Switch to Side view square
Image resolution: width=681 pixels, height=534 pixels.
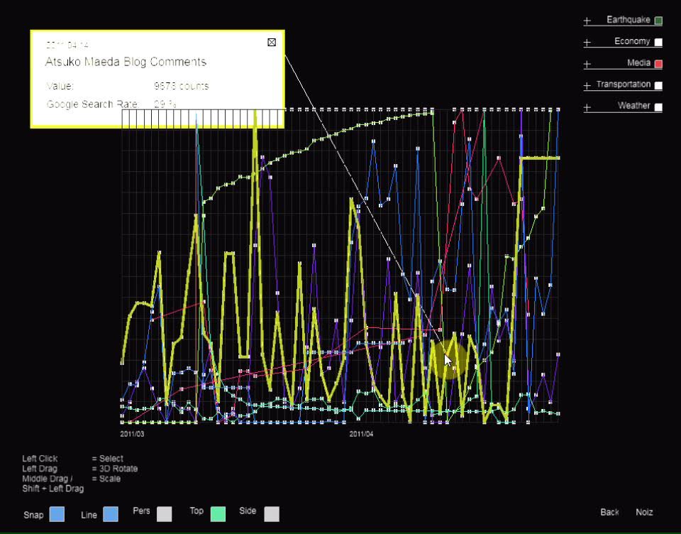point(271,514)
